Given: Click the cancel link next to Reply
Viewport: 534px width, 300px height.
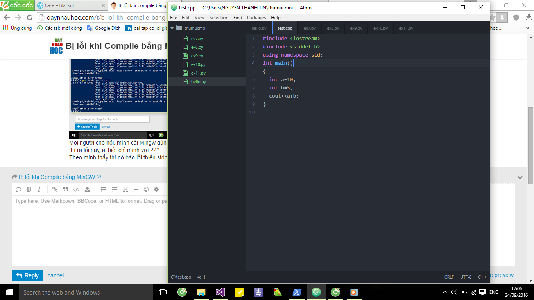Looking at the screenshot, I should pyautogui.click(x=56, y=275).
